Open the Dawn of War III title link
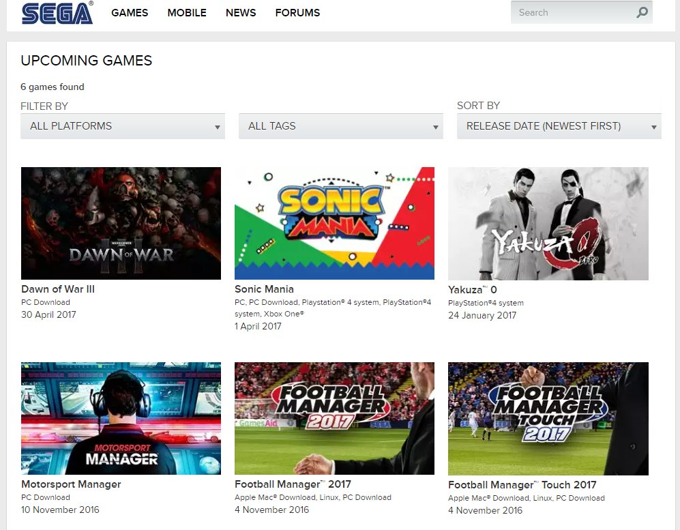Image resolution: width=680 pixels, height=530 pixels. [x=58, y=289]
